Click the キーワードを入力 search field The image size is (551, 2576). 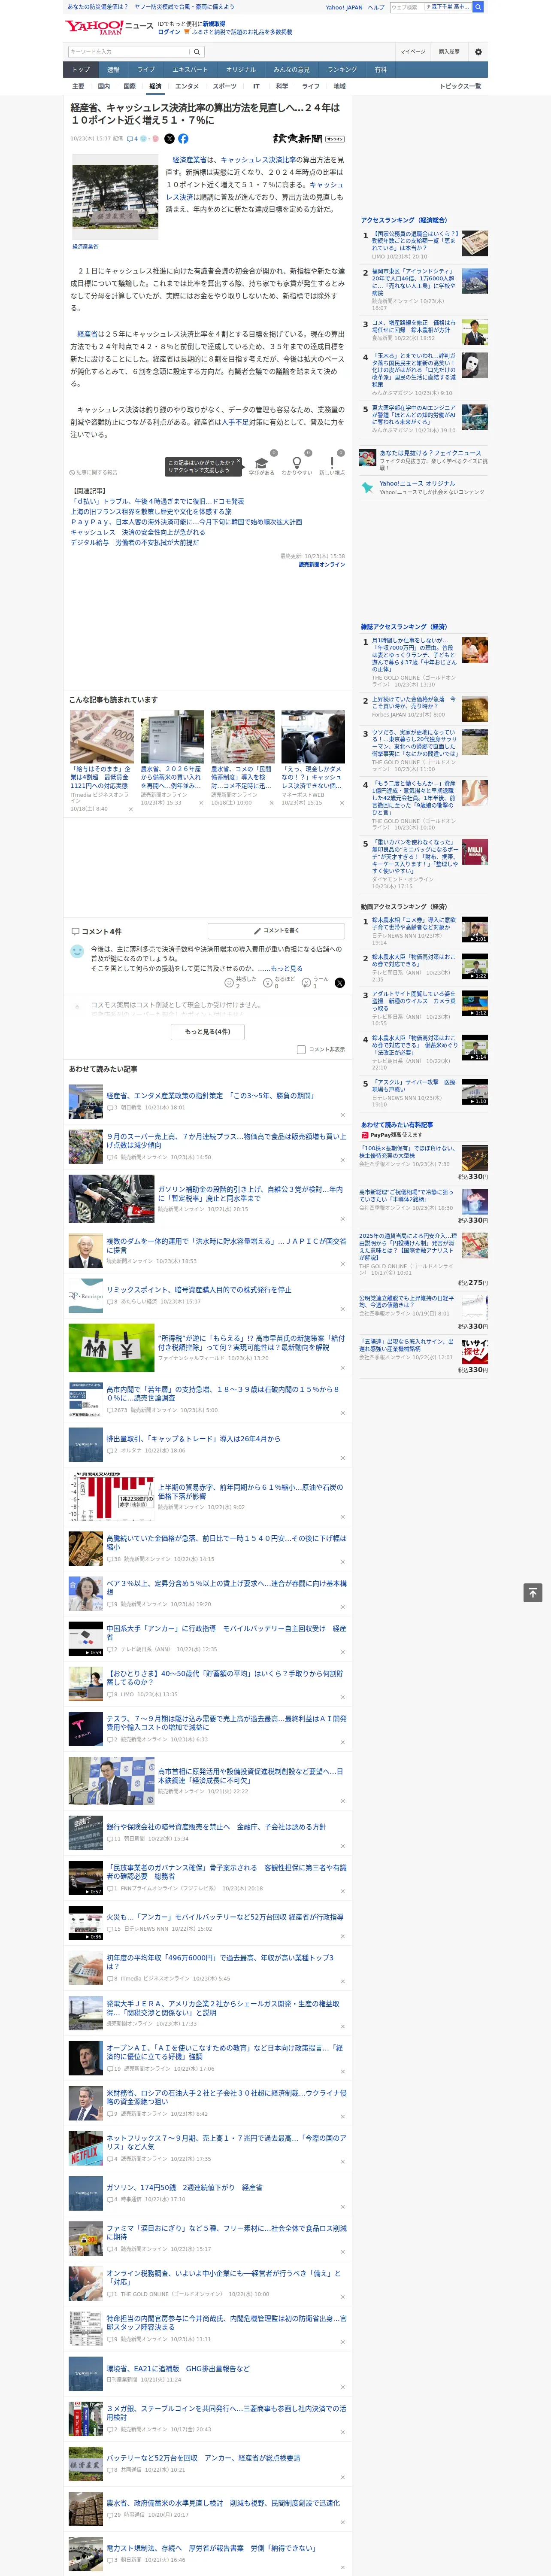click(x=129, y=52)
